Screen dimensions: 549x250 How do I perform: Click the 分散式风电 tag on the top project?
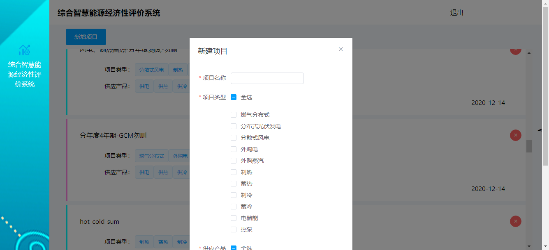(x=151, y=70)
